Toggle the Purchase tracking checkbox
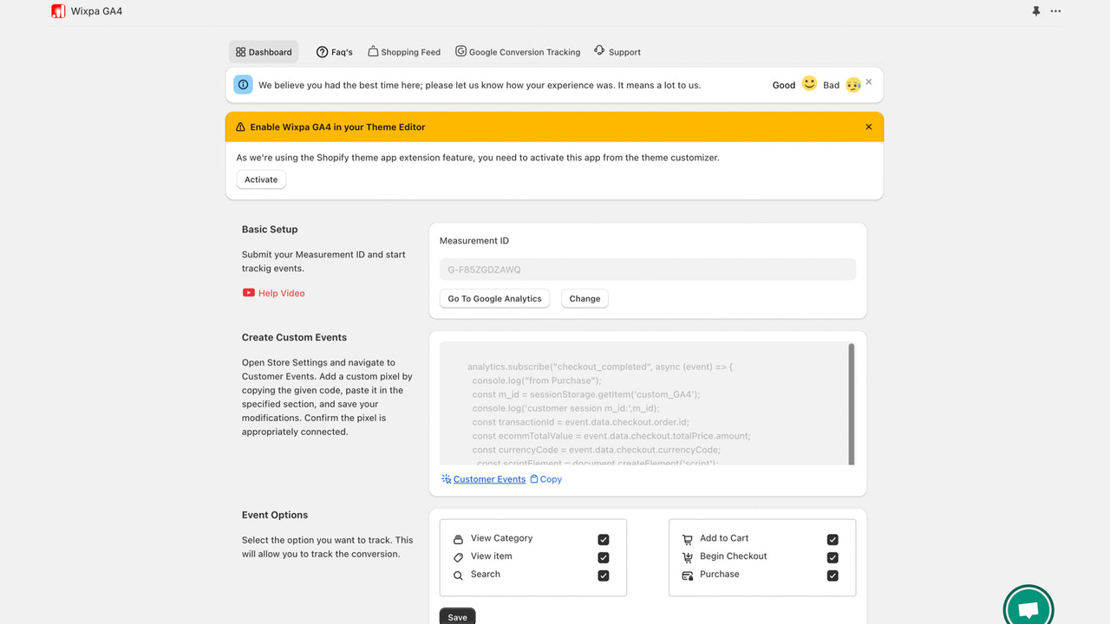 832,575
